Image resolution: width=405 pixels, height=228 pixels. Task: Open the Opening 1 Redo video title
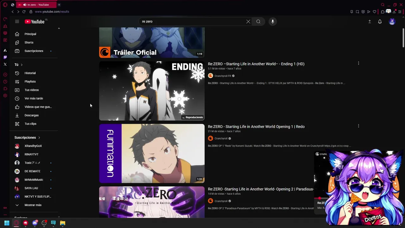click(x=256, y=127)
